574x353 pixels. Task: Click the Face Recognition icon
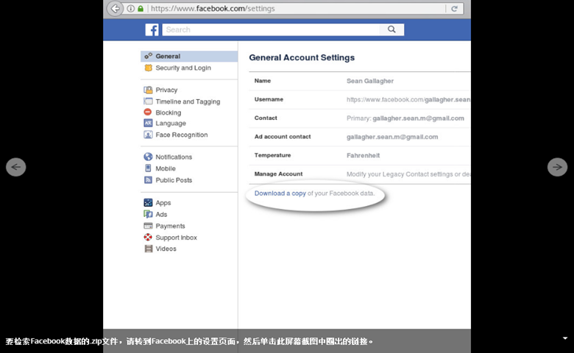[148, 135]
